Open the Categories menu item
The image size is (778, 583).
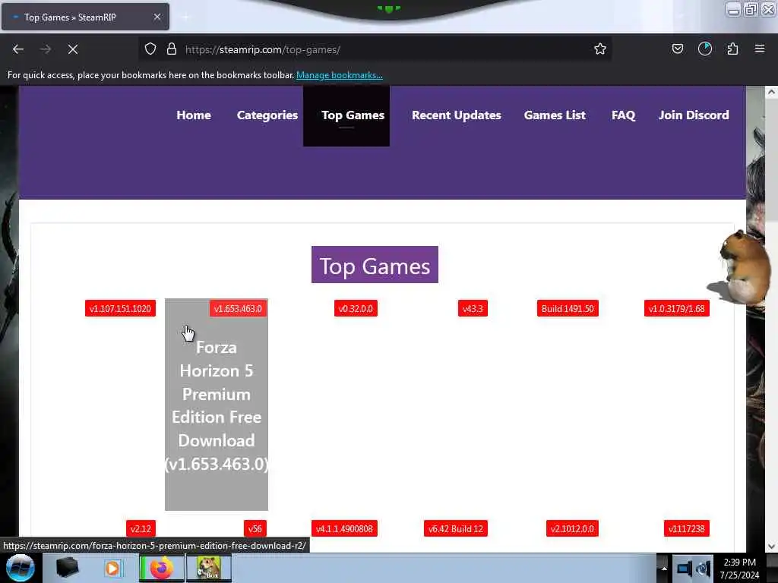tap(267, 115)
